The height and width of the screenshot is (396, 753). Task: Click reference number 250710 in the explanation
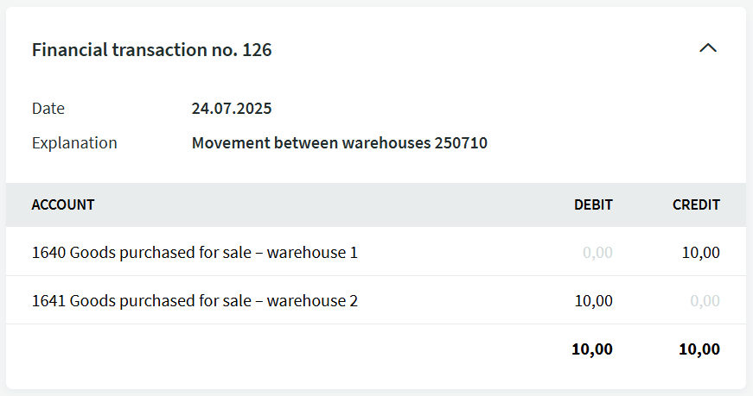461,143
